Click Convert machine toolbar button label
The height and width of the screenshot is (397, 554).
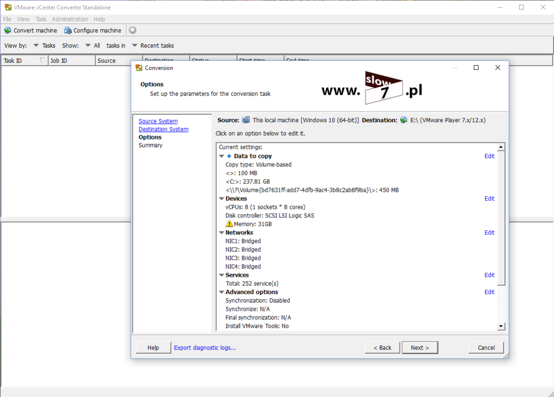[35, 30]
